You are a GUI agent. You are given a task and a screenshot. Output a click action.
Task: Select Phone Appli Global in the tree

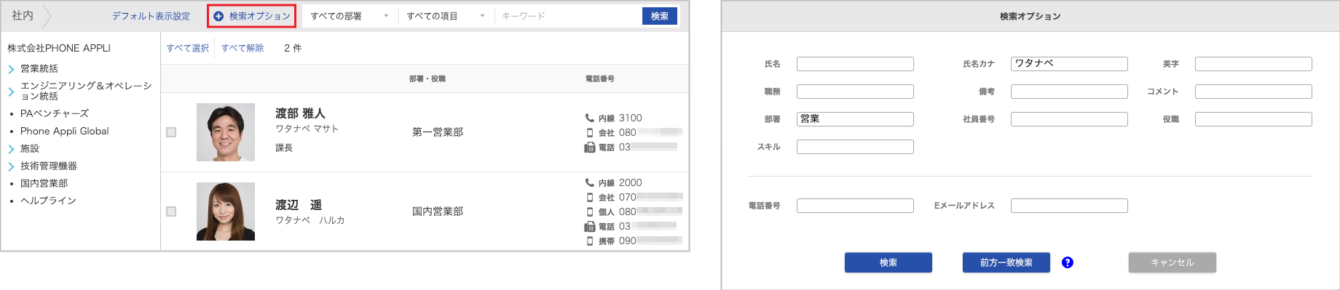65,131
